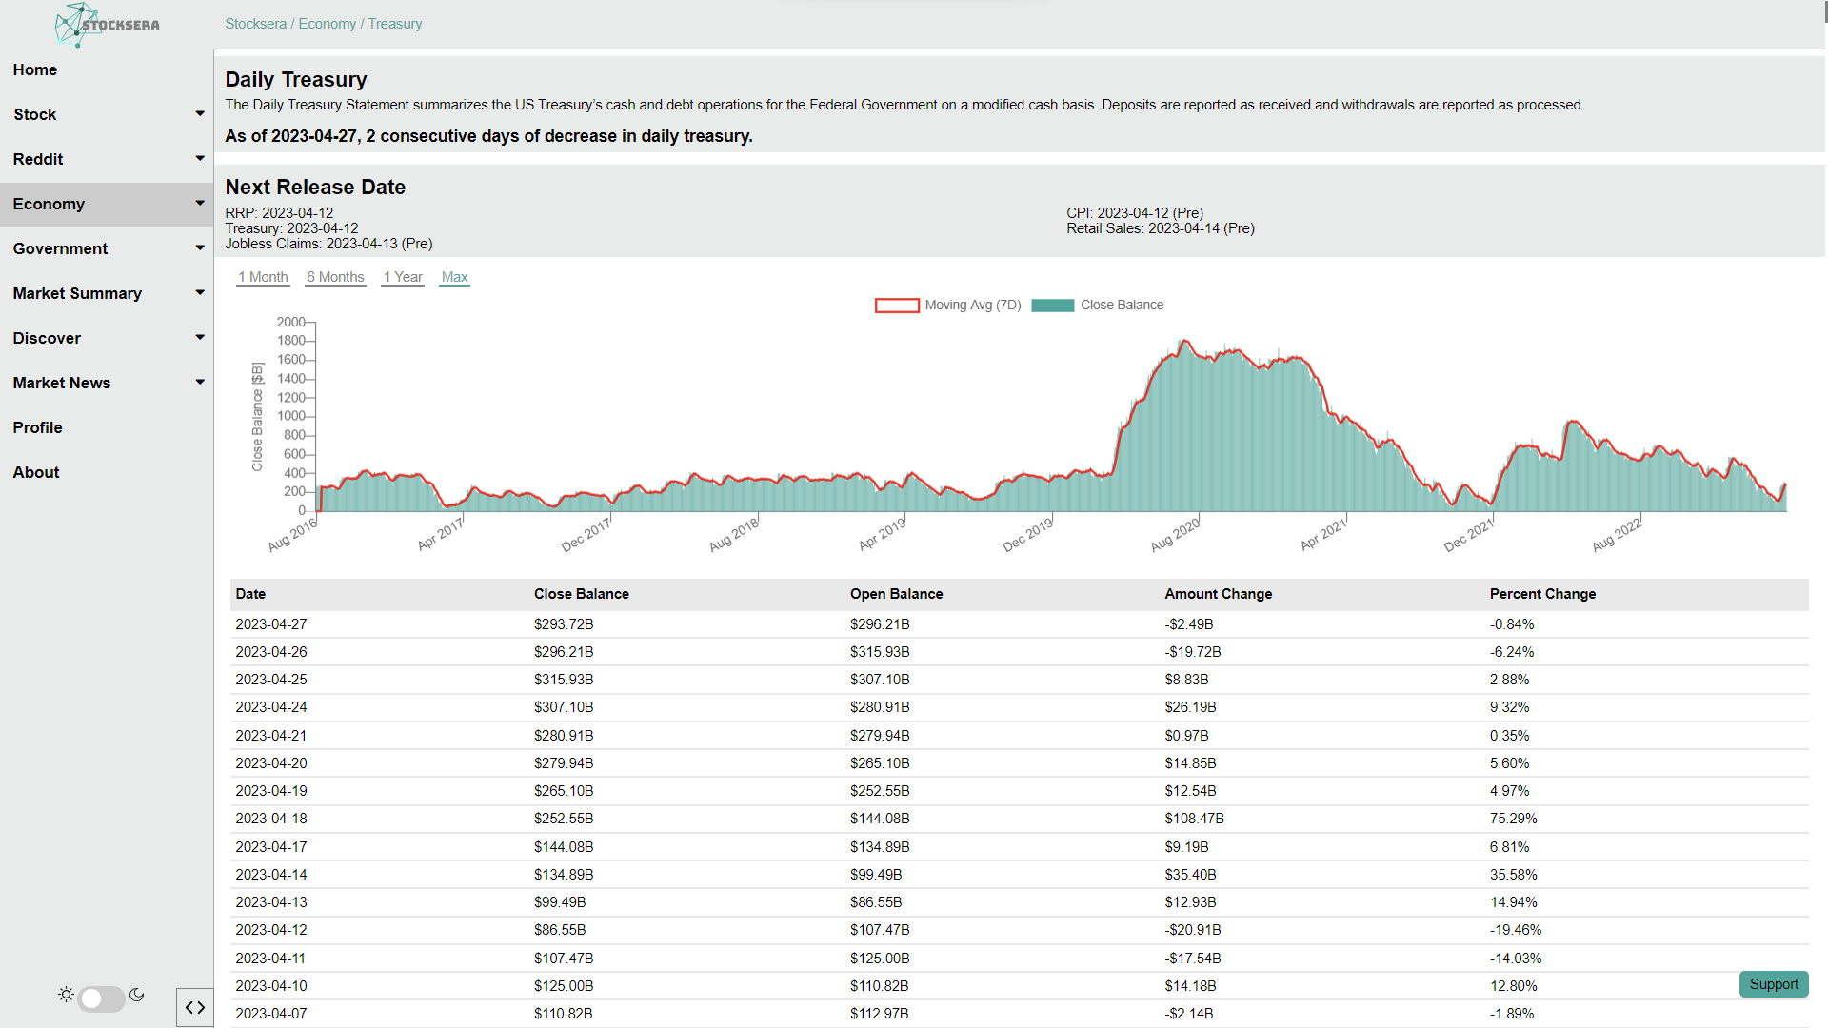Click the sun light-mode icon
Viewport: 1828px width, 1028px height.
click(66, 995)
